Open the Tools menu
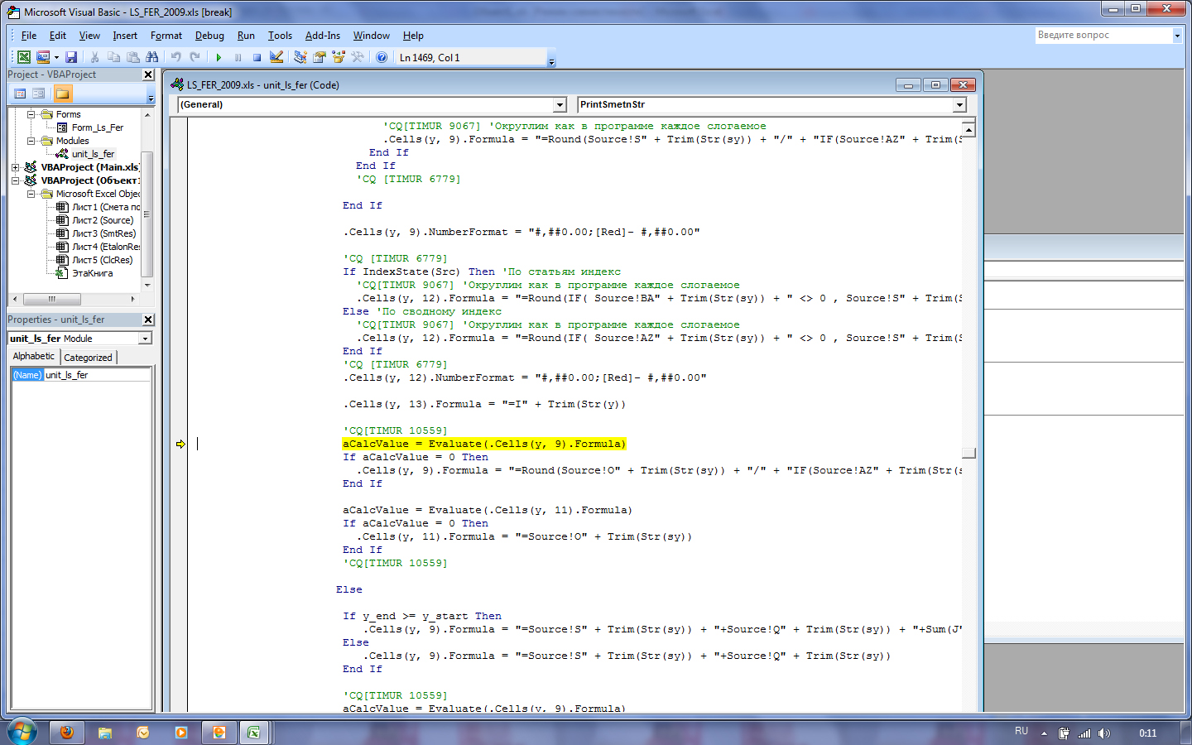The image size is (1192, 745). tap(280, 36)
